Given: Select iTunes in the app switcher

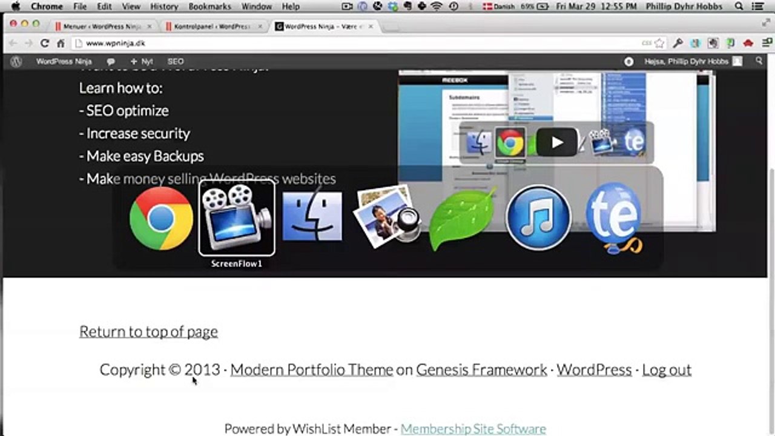Looking at the screenshot, I should 538,218.
